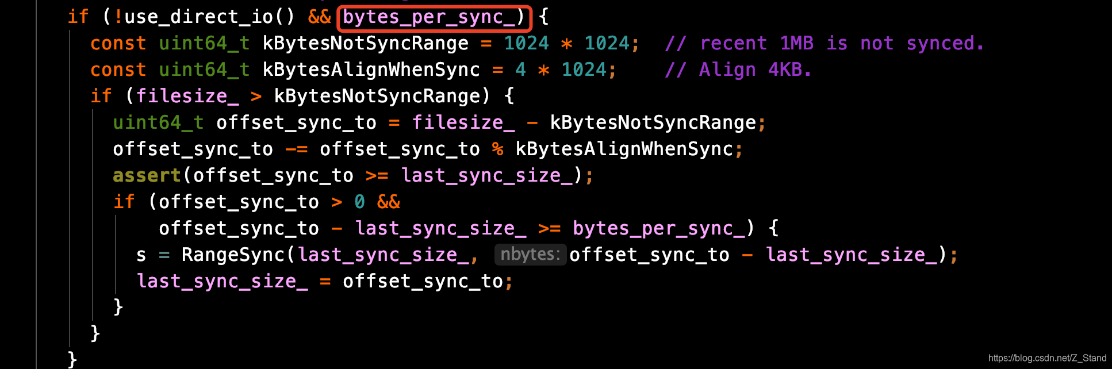Click the comment 'recent 1MB is not synced.'
1112x369 pixels.
tap(825, 43)
